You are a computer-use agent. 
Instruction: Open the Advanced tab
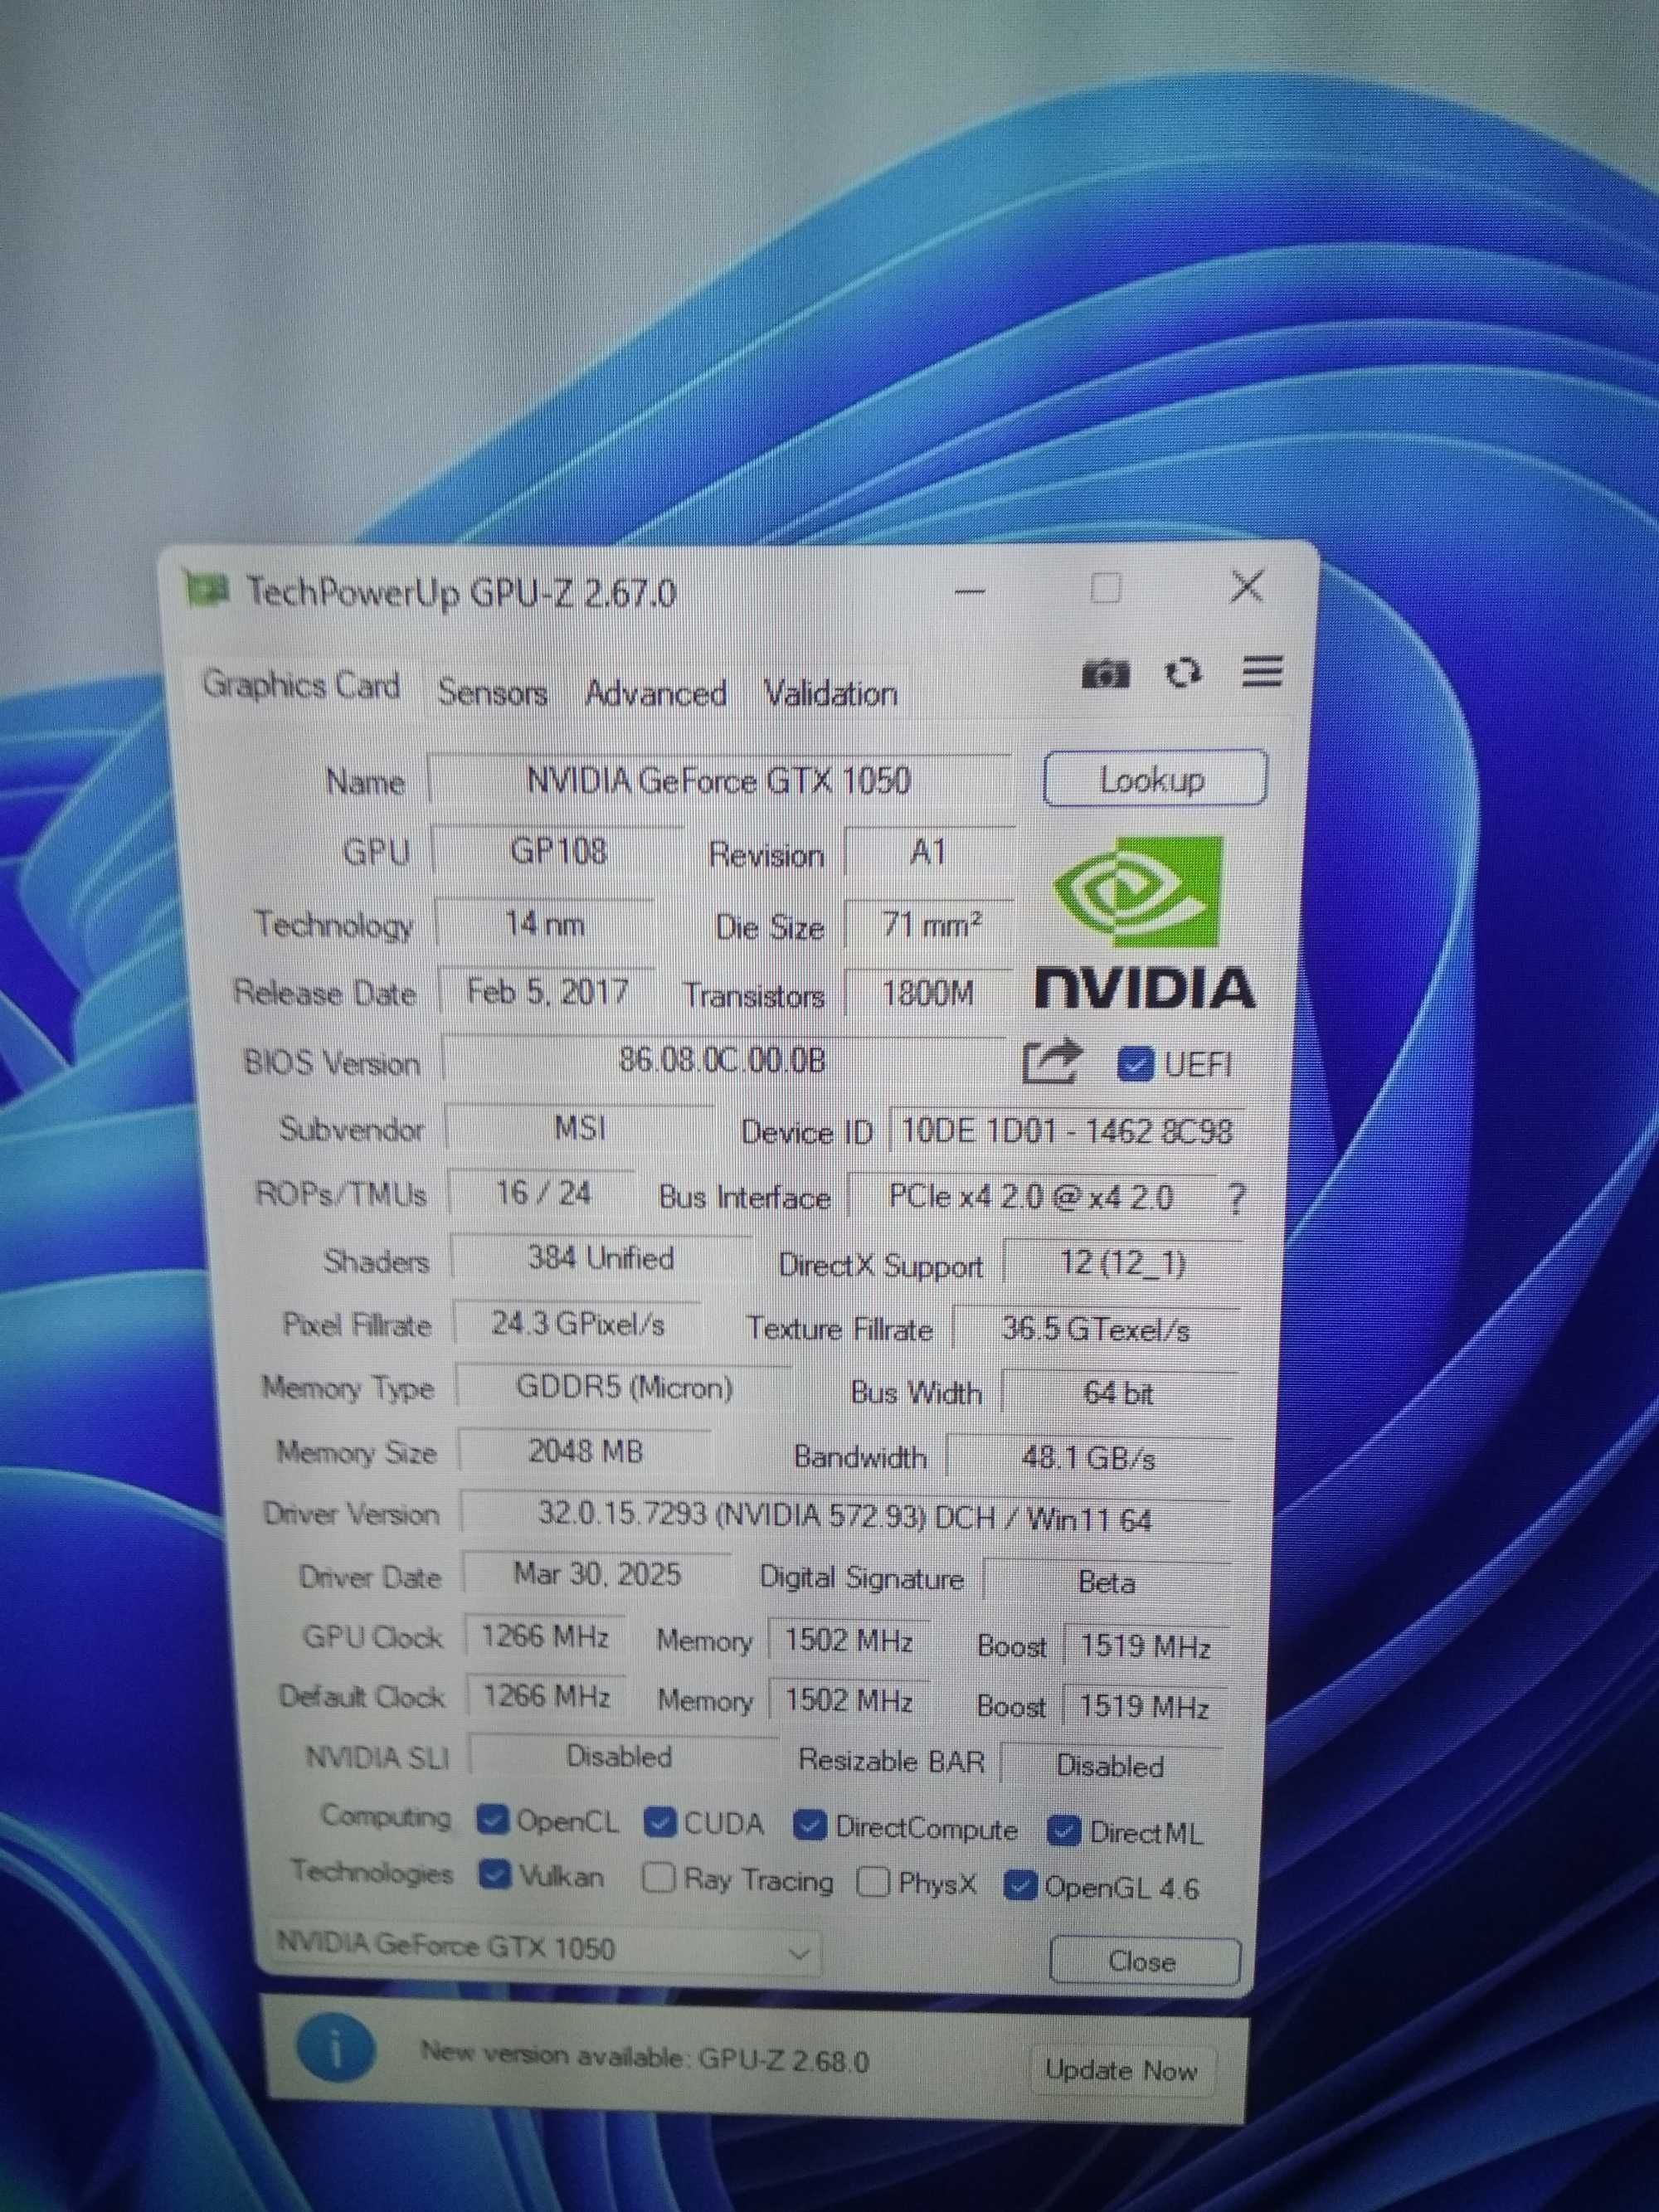click(x=655, y=693)
